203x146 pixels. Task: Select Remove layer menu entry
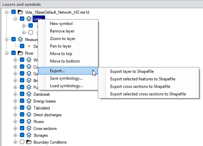tap(68, 31)
